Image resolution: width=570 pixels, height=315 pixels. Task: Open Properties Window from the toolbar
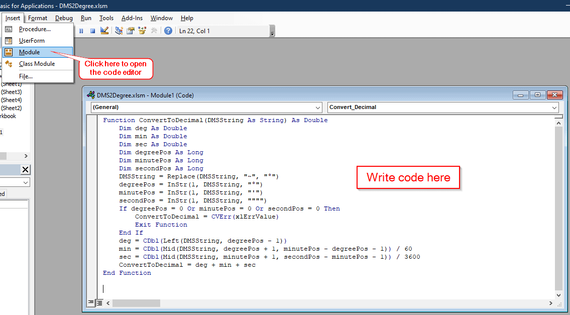click(131, 31)
